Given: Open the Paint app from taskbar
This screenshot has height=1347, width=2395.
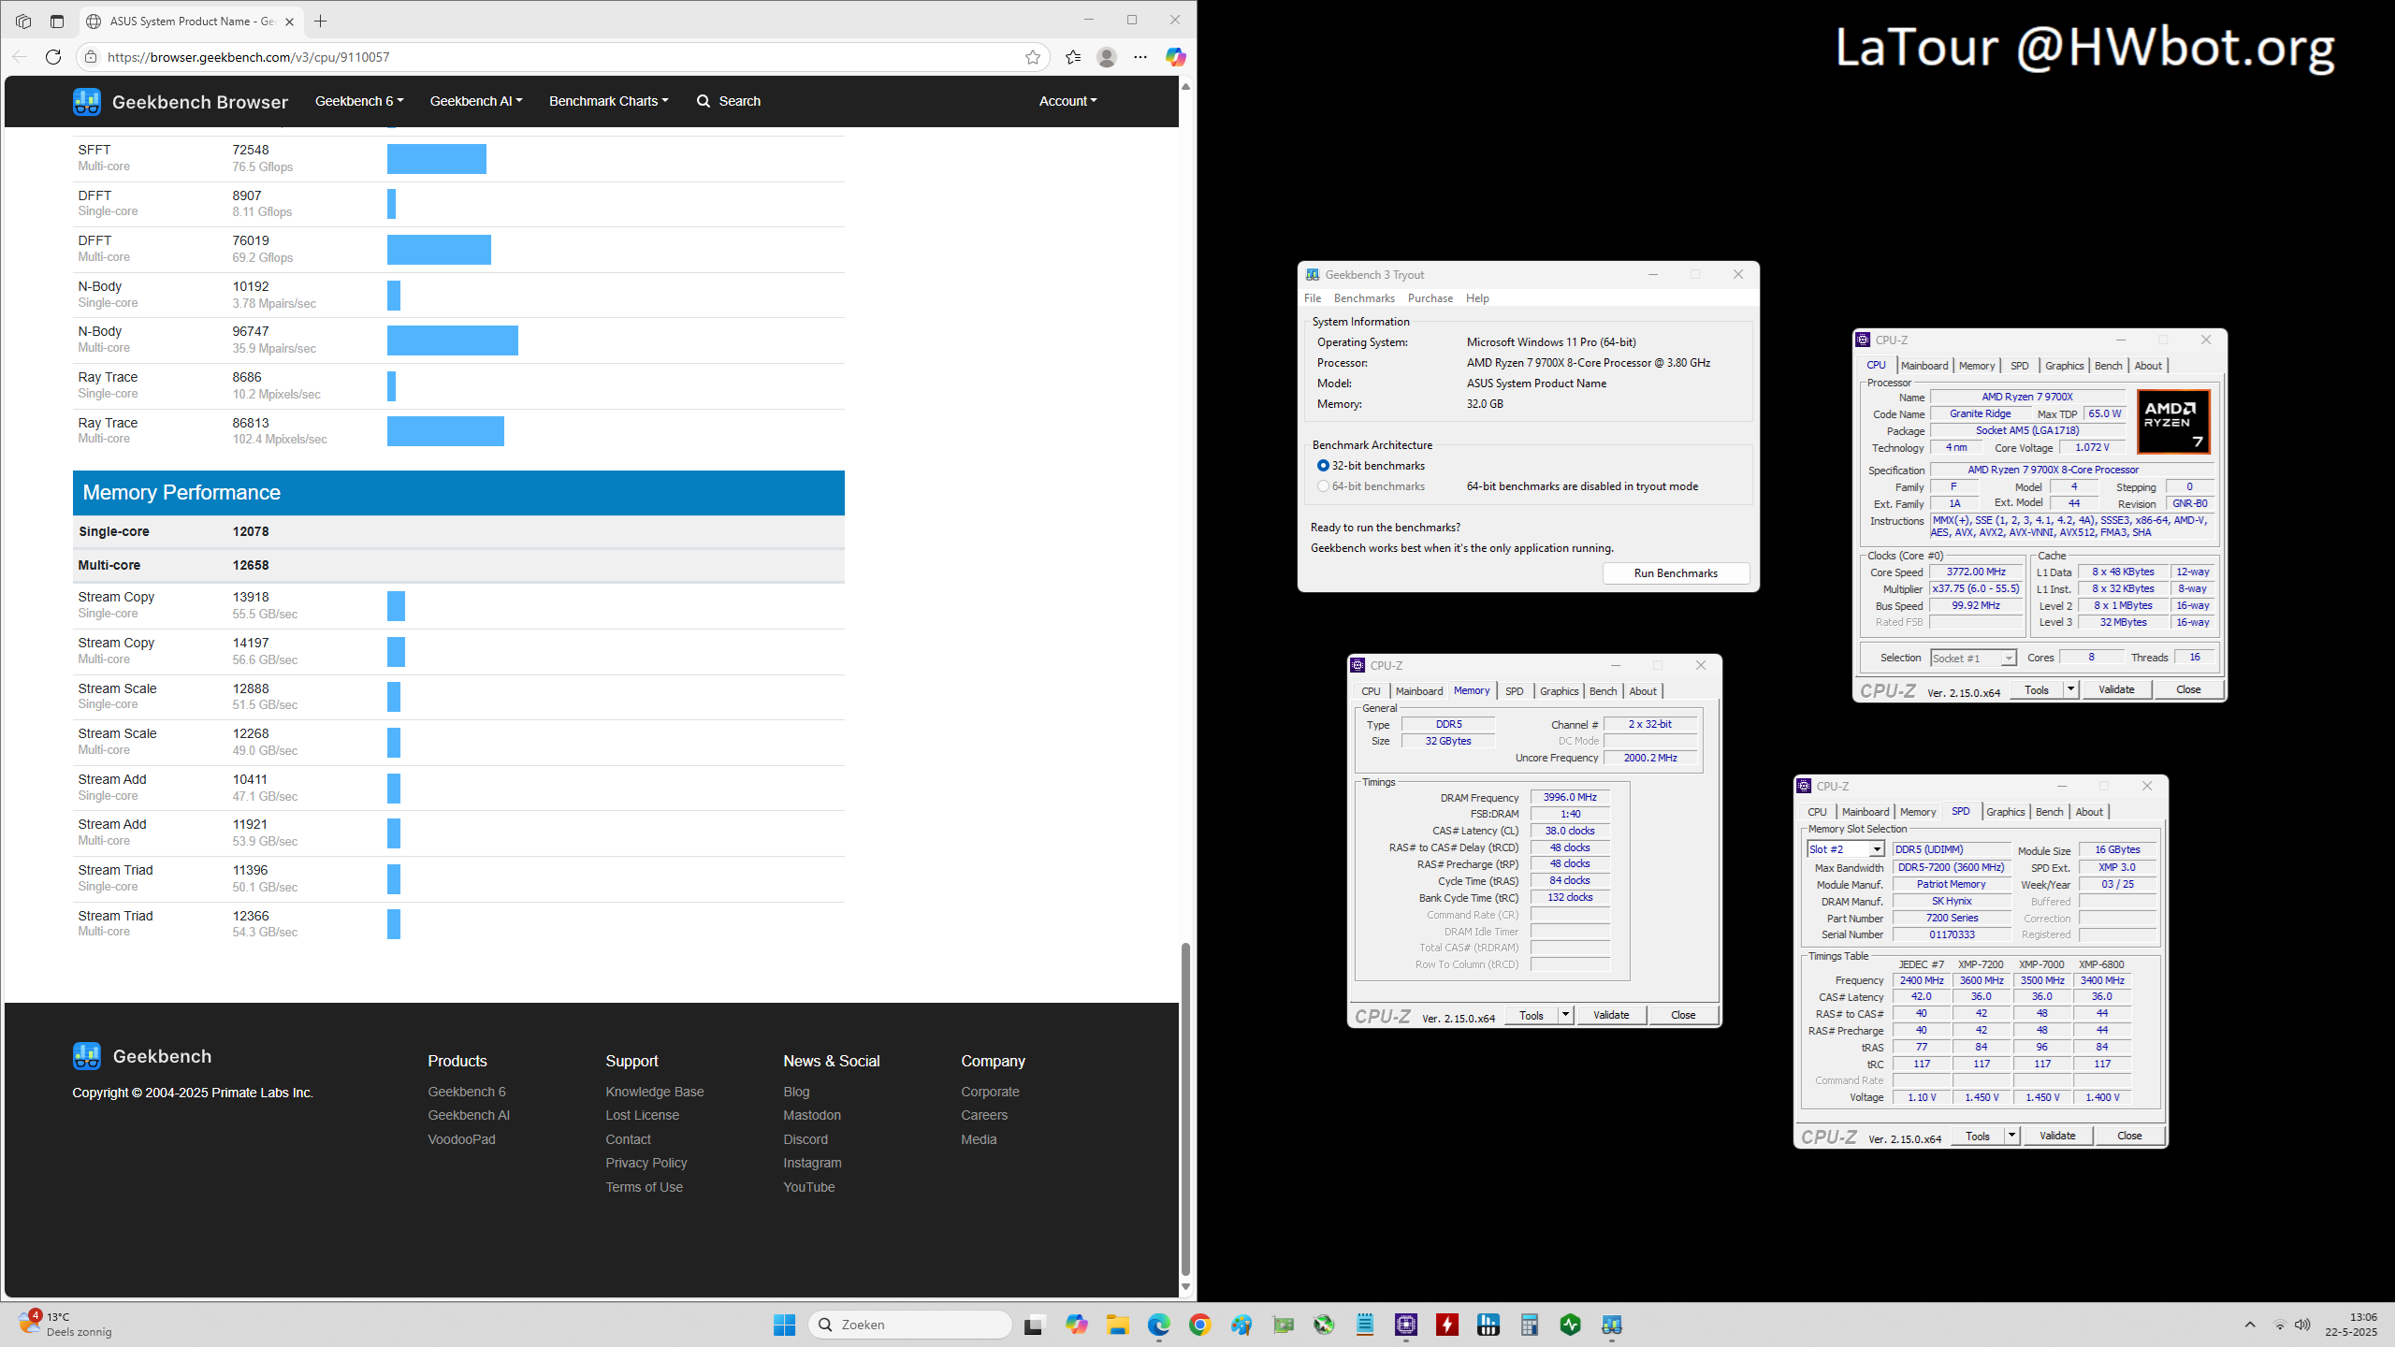Looking at the screenshot, I should click(1241, 1325).
